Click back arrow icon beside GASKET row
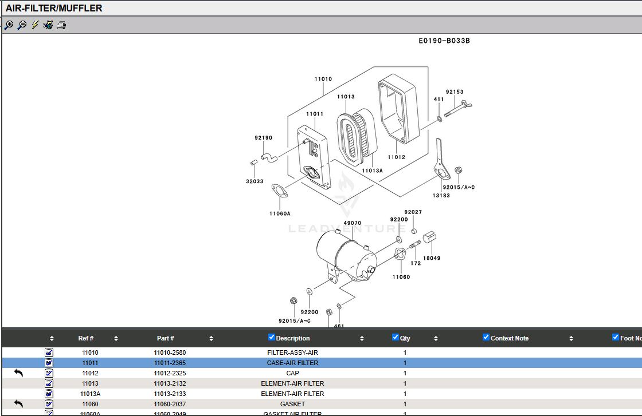 (18, 404)
